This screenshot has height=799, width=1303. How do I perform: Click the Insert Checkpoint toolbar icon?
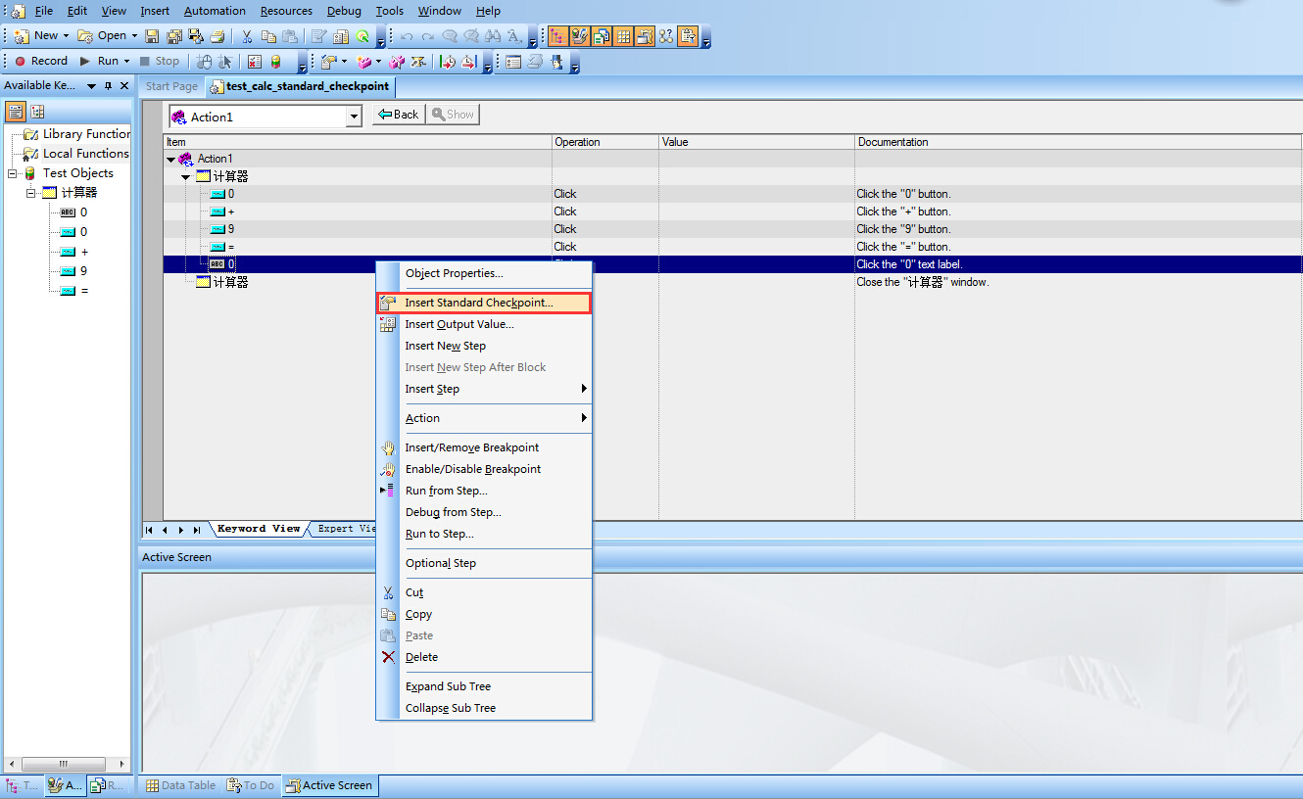pyautogui.click(x=327, y=61)
